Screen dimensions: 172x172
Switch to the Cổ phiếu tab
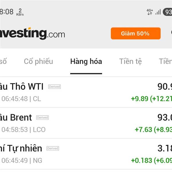click(x=38, y=61)
